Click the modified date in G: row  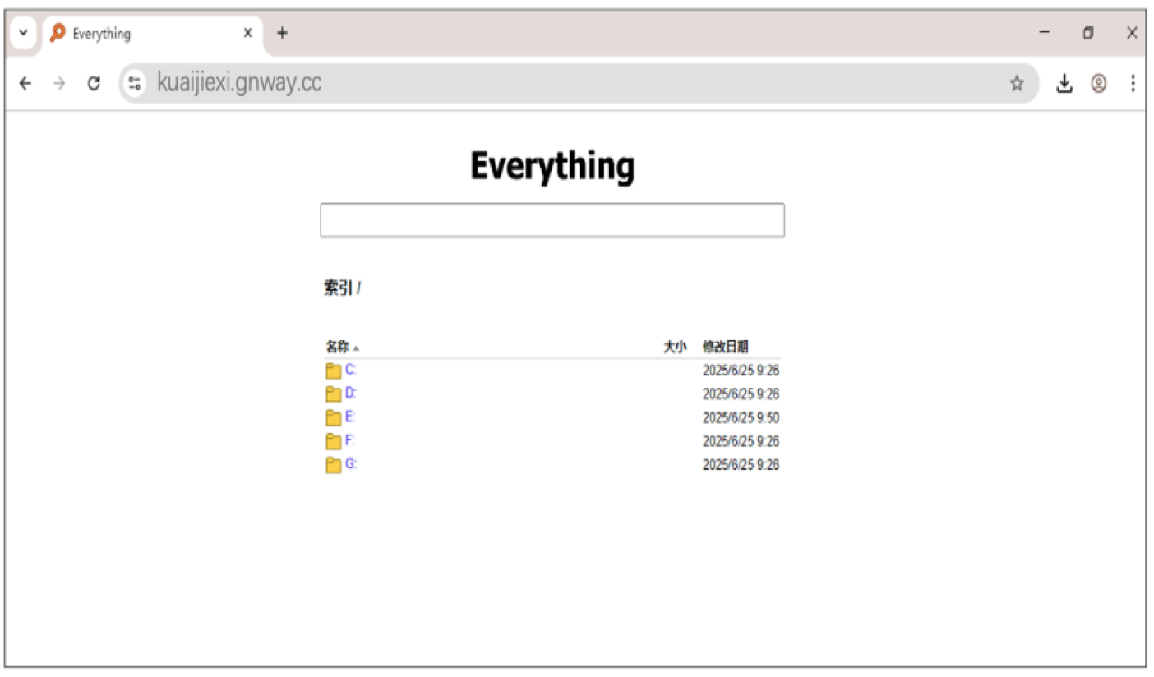[x=741, y=466]
